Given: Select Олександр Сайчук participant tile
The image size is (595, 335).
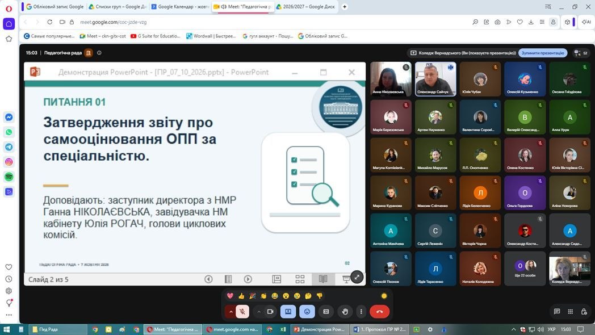Looking at the screenshot, I should point(435,79).
